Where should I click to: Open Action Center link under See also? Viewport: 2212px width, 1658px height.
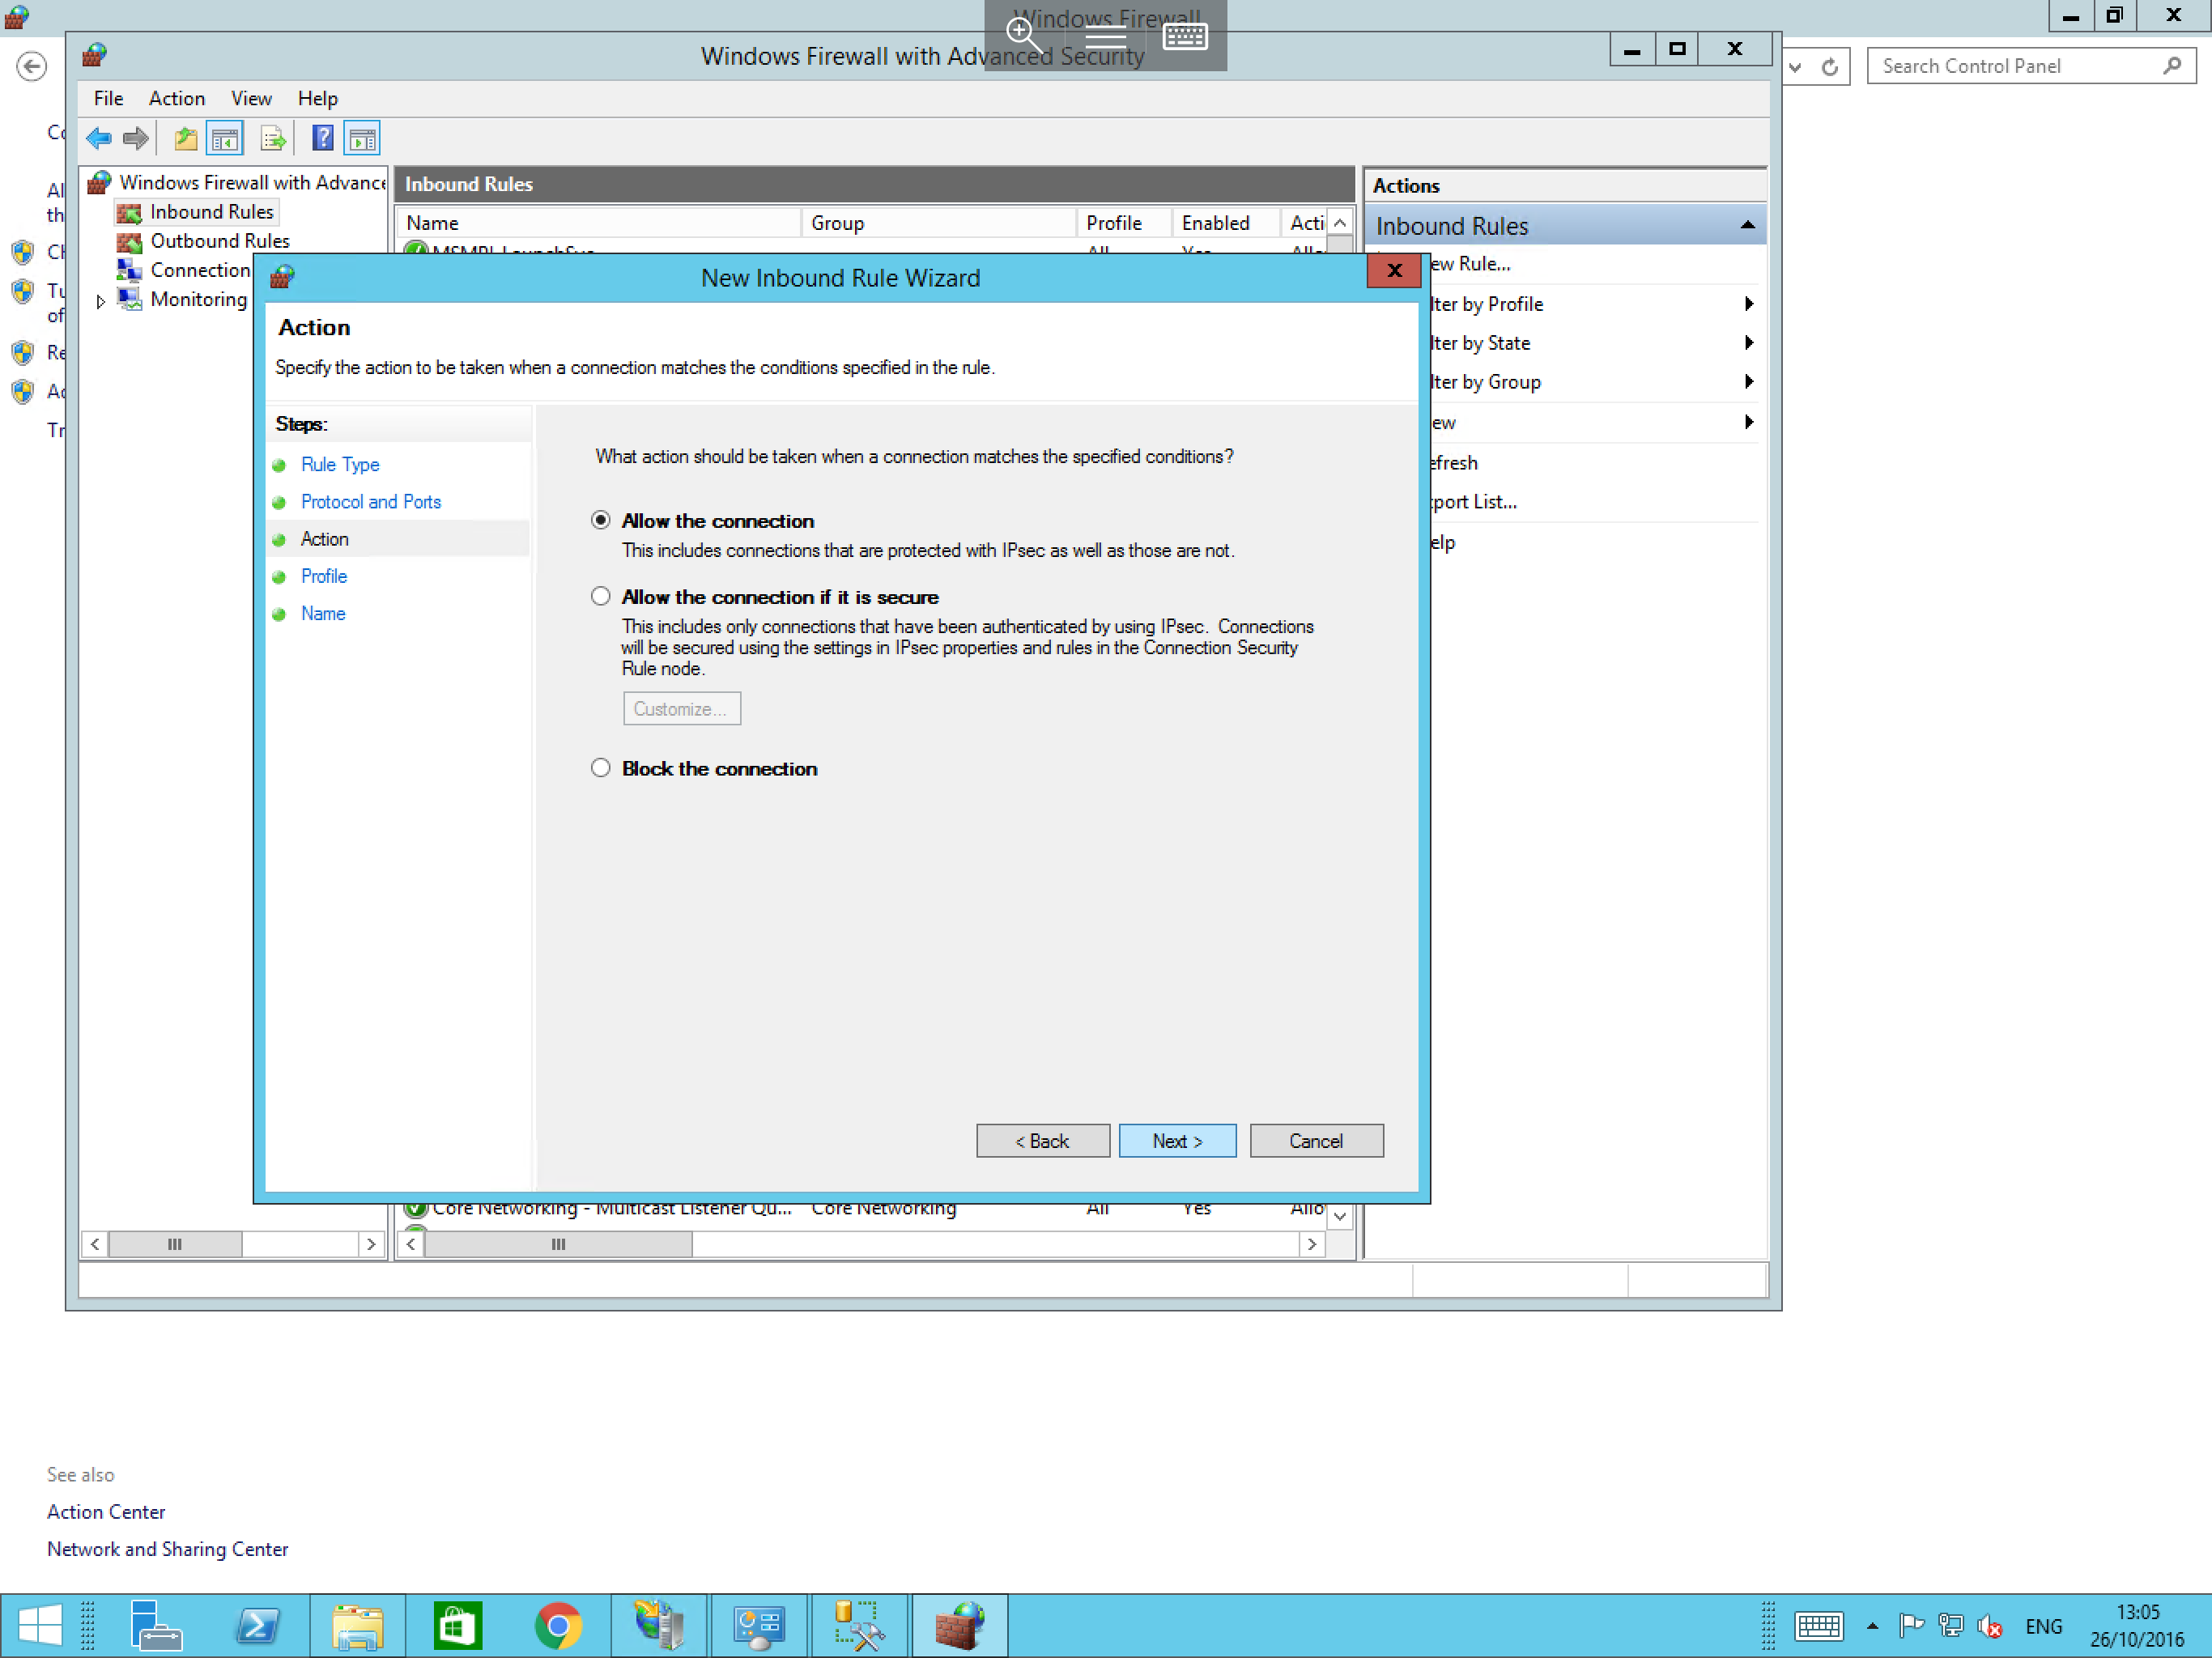106,1511
